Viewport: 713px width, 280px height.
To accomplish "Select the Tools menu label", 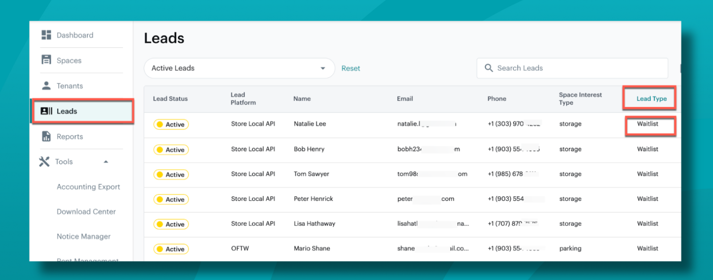I will coord(64,162).
